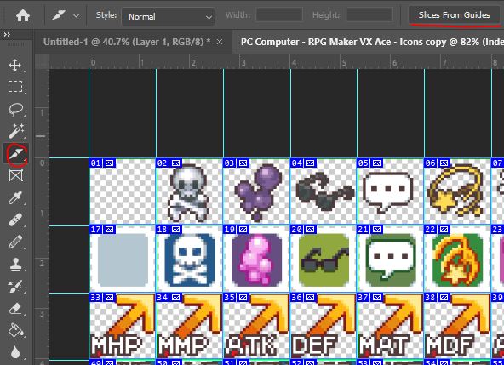Click the purple poison bubbles in slice 03
This screenshot has height=365, width=504.
point(258,193)
